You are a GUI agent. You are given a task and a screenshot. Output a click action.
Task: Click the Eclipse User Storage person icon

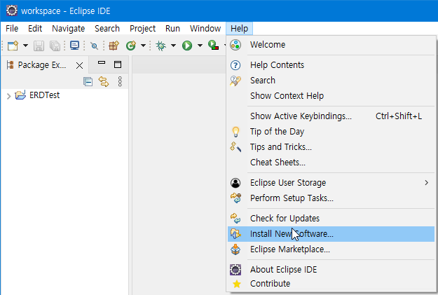[235, 183]
